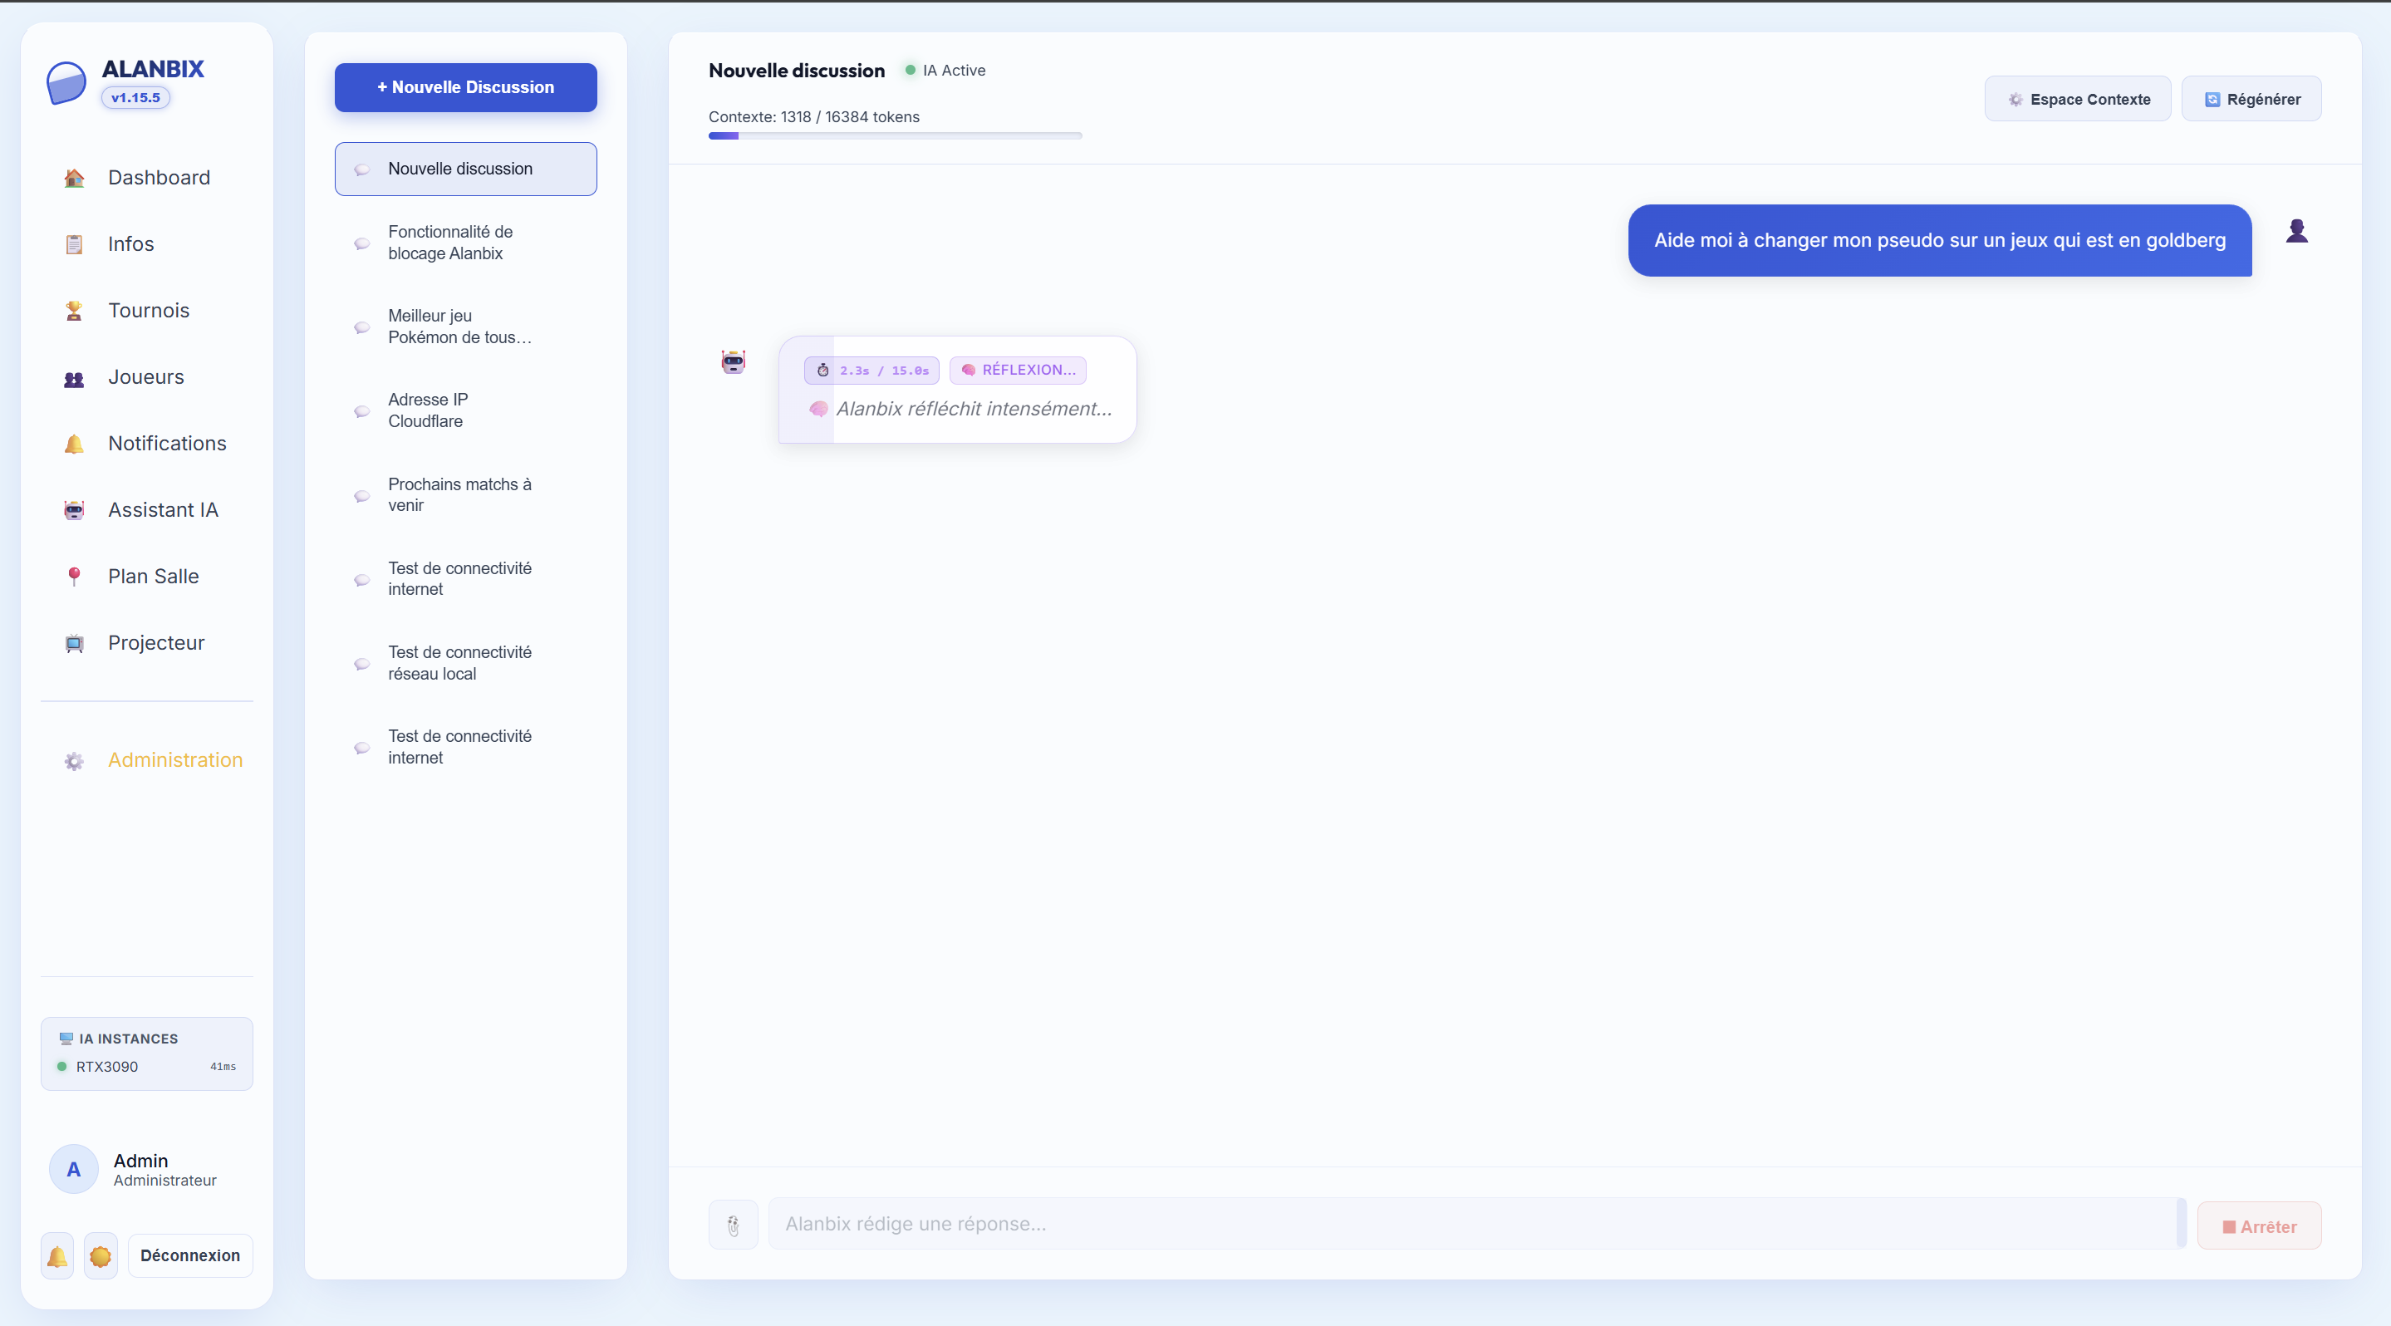Click the Déconnexion button

point(190,1256)
